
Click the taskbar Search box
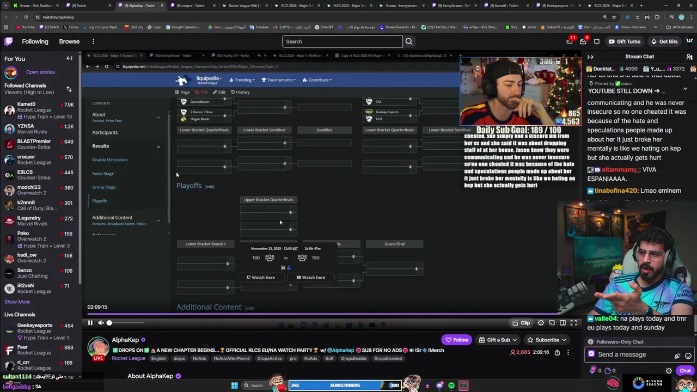[x=257, y=385]
